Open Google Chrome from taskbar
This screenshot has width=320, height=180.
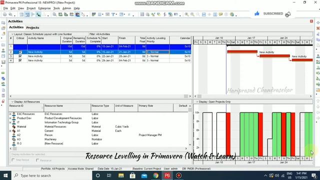click(x=155, y=175)
